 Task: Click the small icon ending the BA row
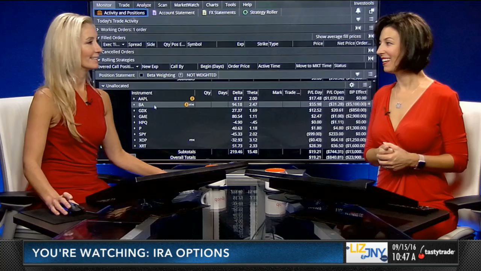(x=369, y=104)
